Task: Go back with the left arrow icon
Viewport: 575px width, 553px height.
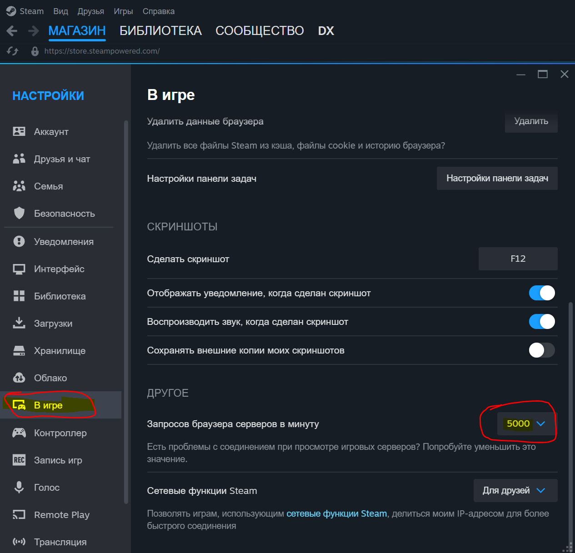Action: click(12, 31)
